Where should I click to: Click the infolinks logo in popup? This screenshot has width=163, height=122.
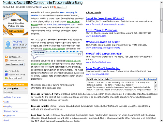39,53
